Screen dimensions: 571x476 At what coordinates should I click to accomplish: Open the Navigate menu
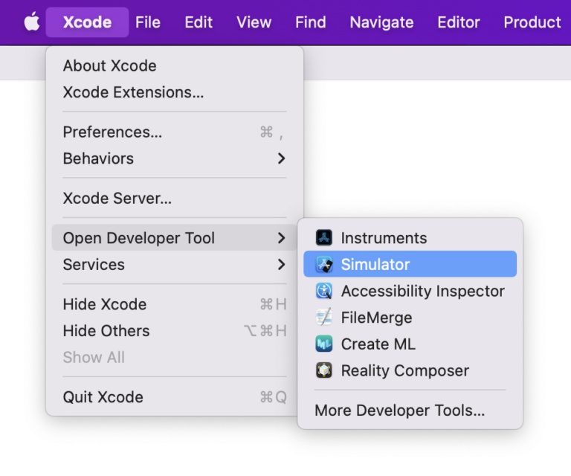click(x=381, y=22)
